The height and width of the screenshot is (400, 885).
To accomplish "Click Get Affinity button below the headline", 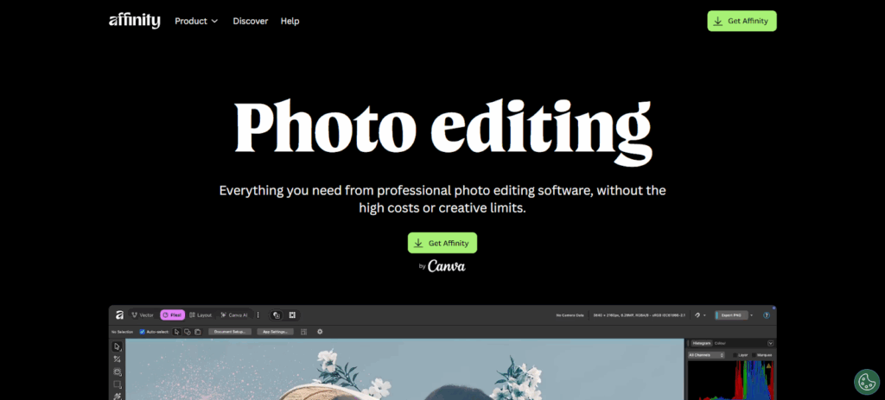I will coord(442,243).
